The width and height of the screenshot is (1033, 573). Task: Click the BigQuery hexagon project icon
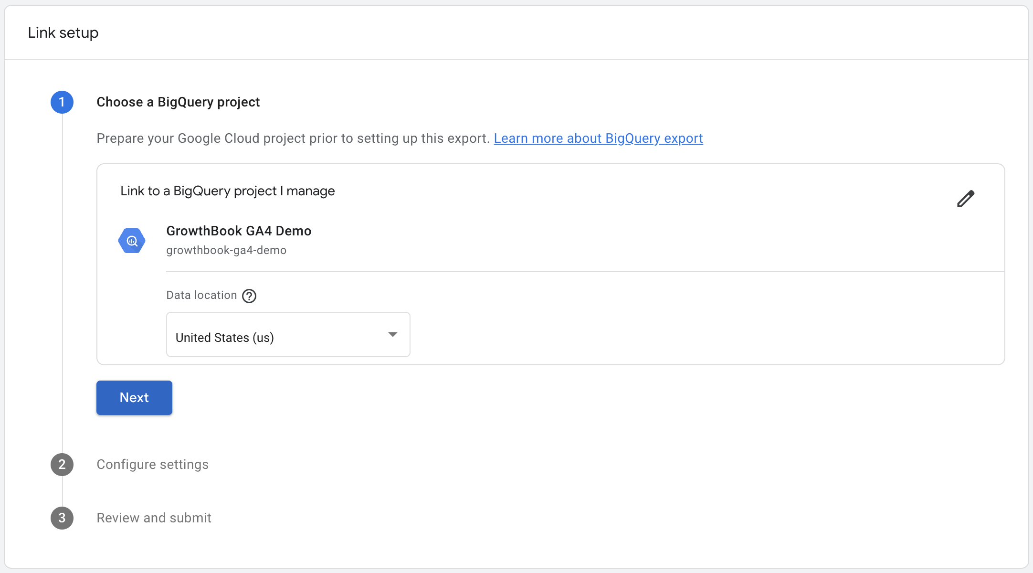[x=132, y=241]
